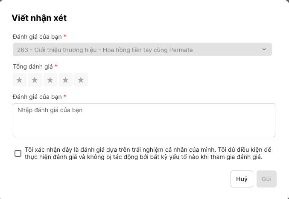Click the red asterisk beside 'Tổng đánh giá'
The height and width of the screenshot is (199, 289).
coord(56,66)
